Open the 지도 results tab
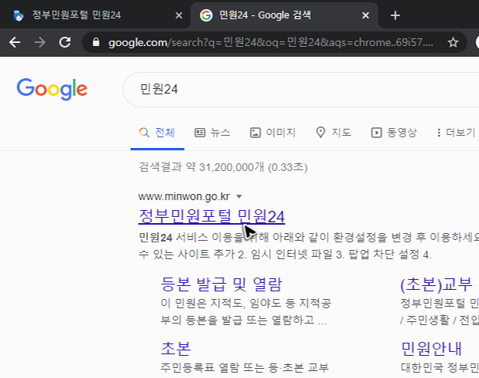The width and height of the screenshot is (479, 378). tap(333, 133)
